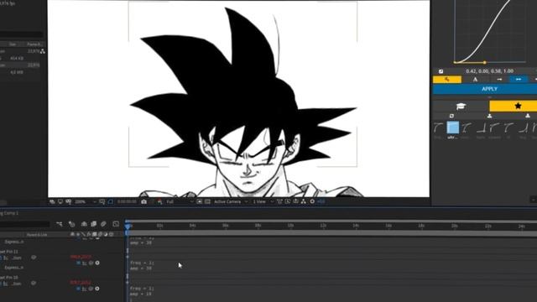The width and height of the screenshot is (537, 302).
Task: Switch to the star favorites tab
Action: coord(514,107)
